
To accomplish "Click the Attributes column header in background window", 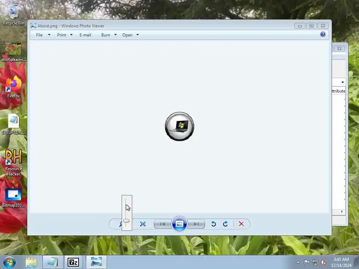I will click(x=338, y=91).
